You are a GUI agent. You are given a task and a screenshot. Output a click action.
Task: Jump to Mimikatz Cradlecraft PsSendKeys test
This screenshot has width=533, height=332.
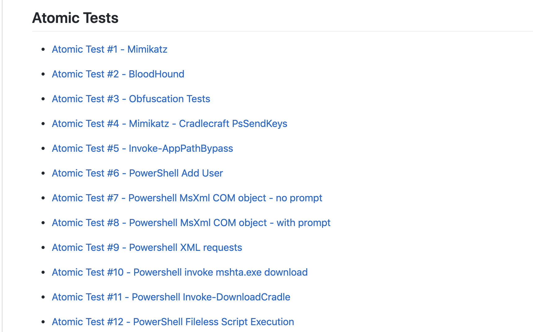click(169, 124)
